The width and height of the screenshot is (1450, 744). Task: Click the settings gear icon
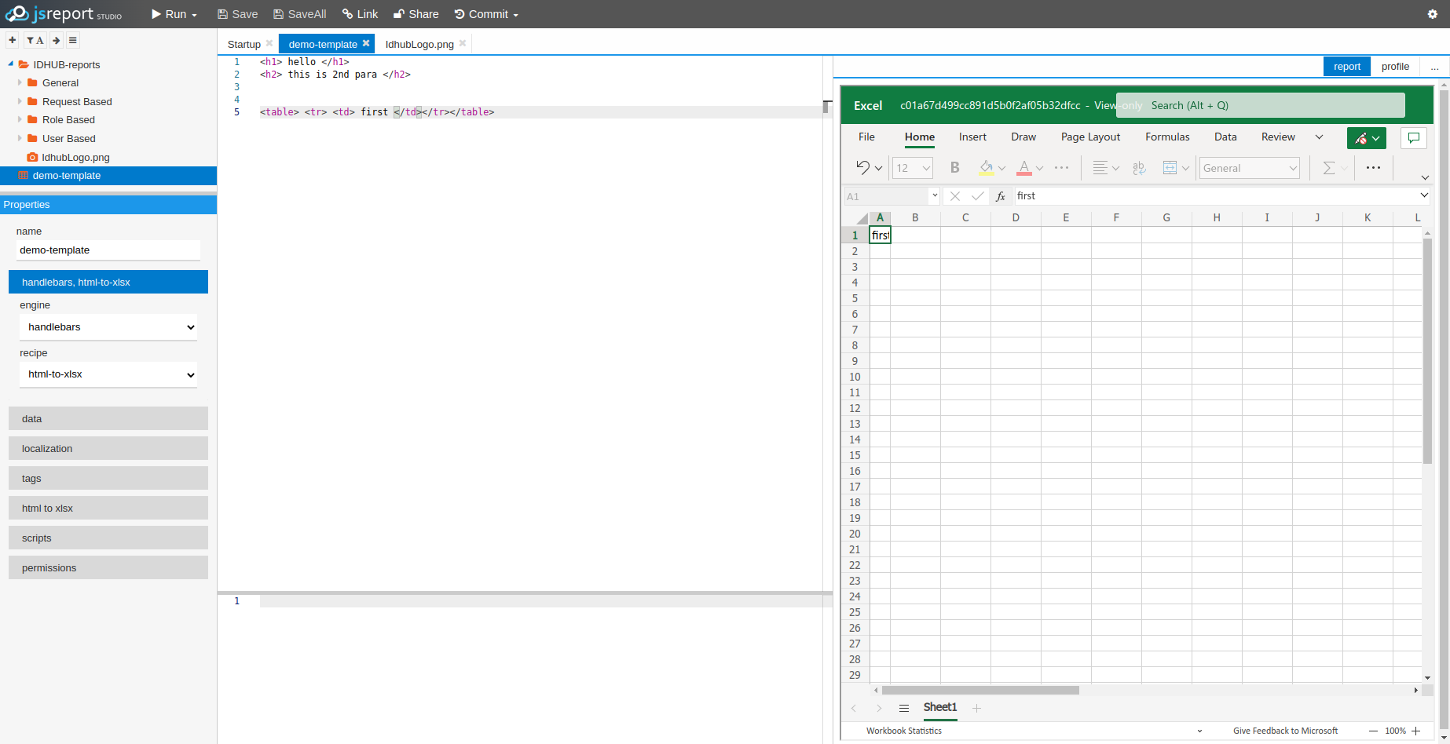tap(1432, 14)
